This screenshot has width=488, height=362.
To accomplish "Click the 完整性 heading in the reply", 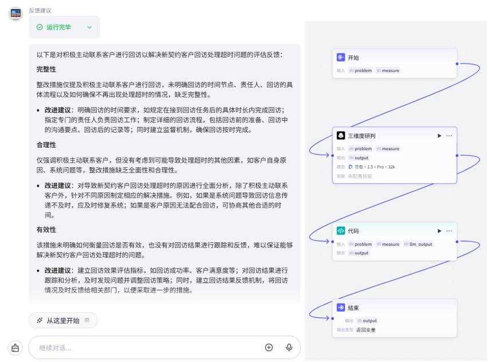I will [x=46, y=69].
